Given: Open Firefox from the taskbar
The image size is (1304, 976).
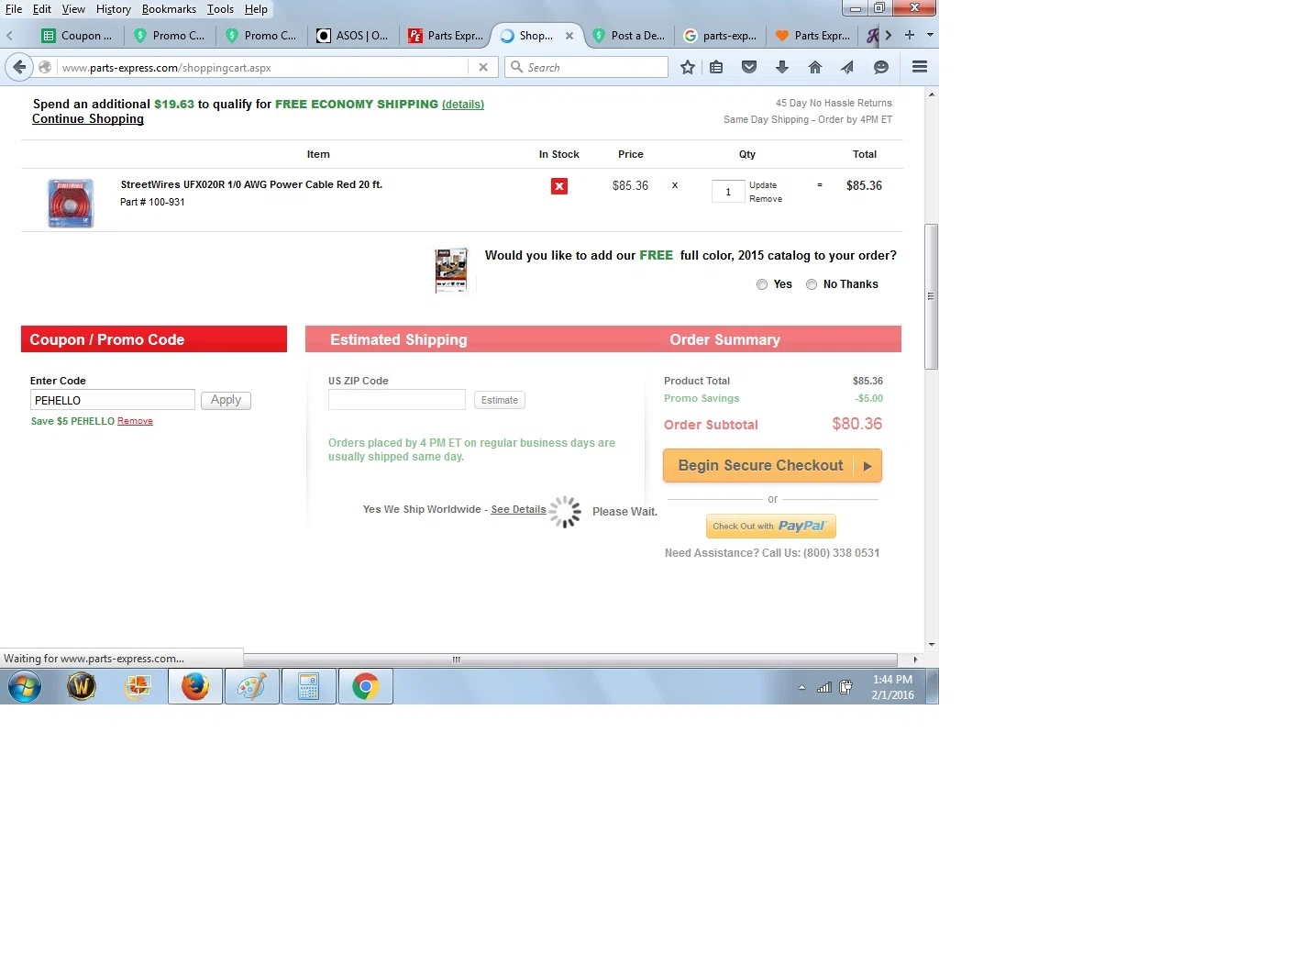Looking at the screenshot, I should 195,686.
